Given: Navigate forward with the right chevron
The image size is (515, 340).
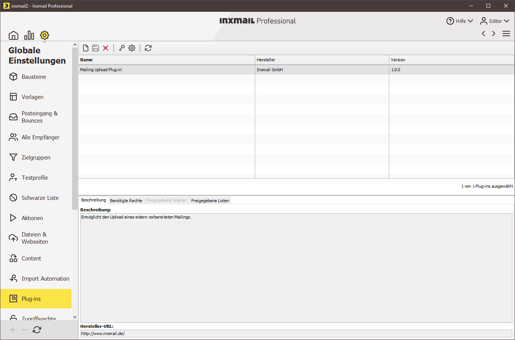Looking at the screenshot, I should [x=494, y=34].
